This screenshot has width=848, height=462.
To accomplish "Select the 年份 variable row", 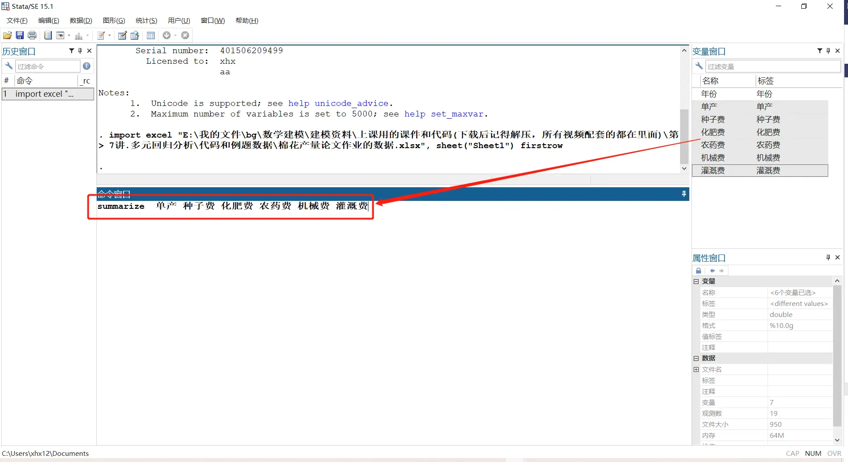I will 760,94.
